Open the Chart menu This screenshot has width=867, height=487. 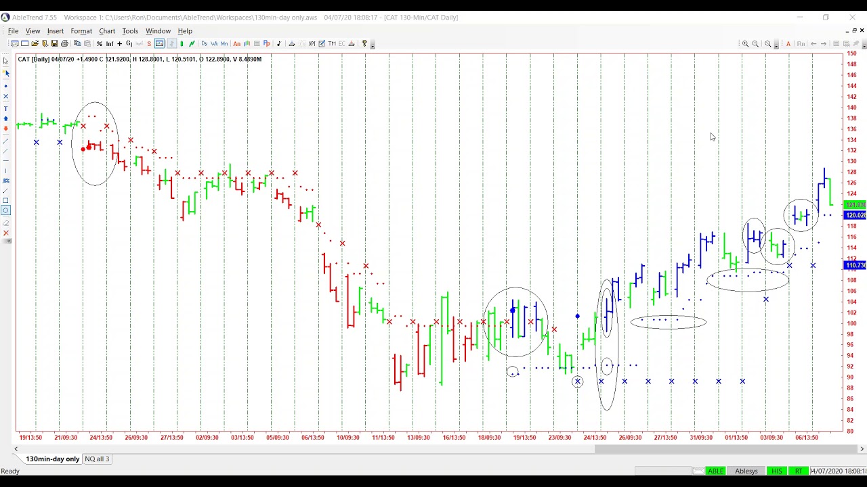coord(107,31)
